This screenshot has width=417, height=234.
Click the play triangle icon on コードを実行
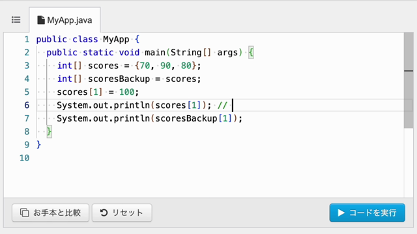341,213
